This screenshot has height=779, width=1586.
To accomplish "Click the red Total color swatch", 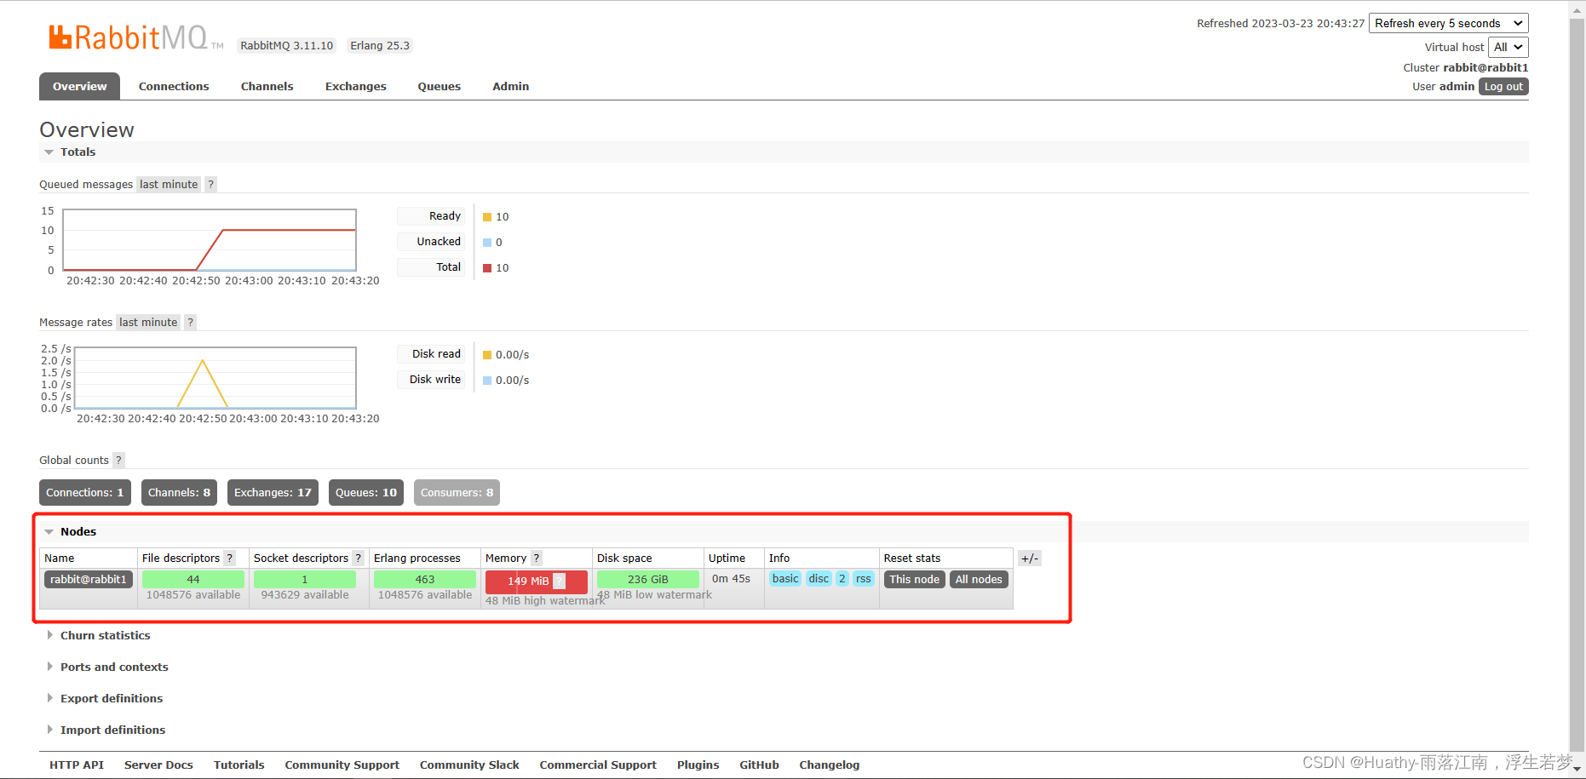I will (487, 268).
